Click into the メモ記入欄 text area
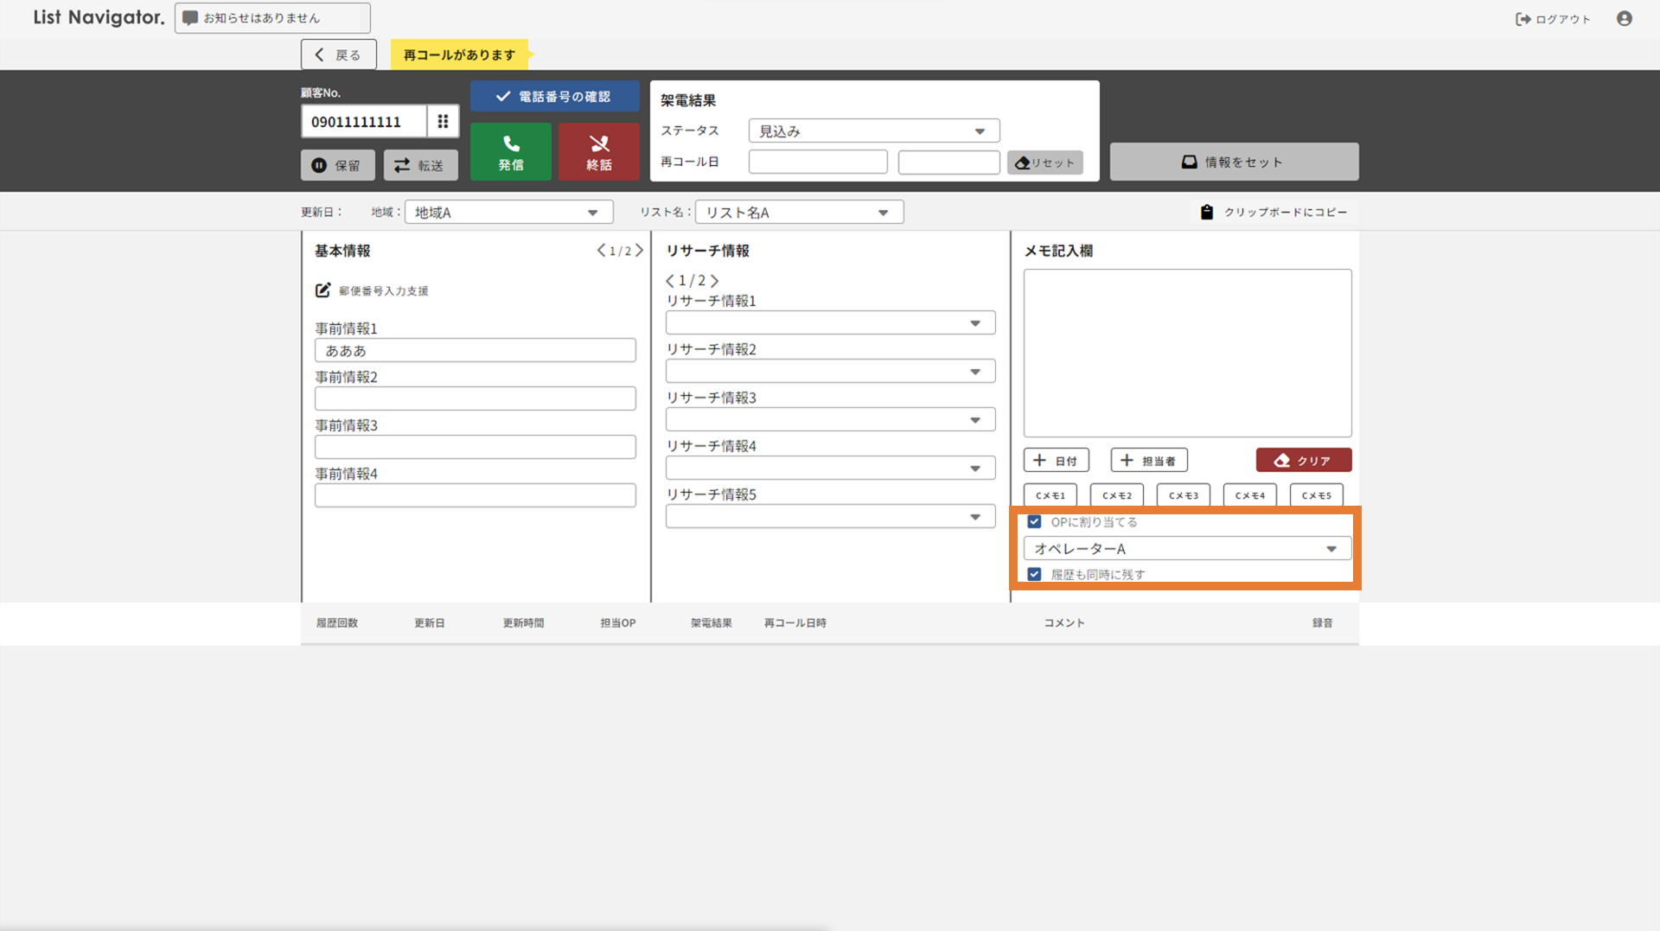The height and width of the screenshot is (931, 1660). click(1186, 353)
